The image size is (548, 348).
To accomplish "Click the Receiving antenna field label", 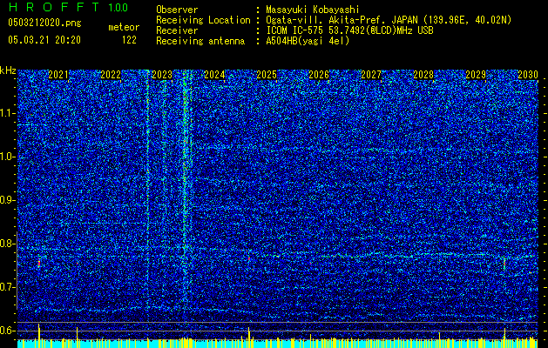I will [x=200, y=41].
